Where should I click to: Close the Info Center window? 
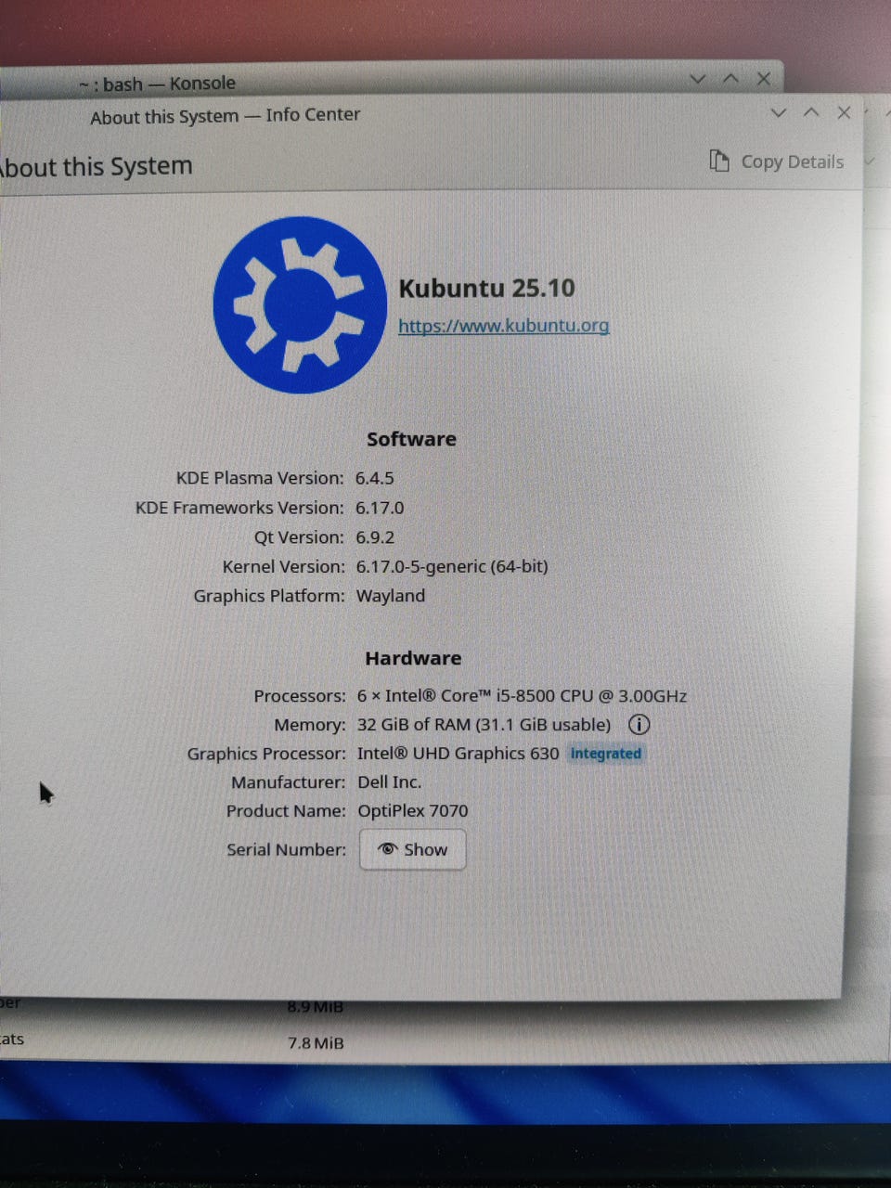[844, 112]
